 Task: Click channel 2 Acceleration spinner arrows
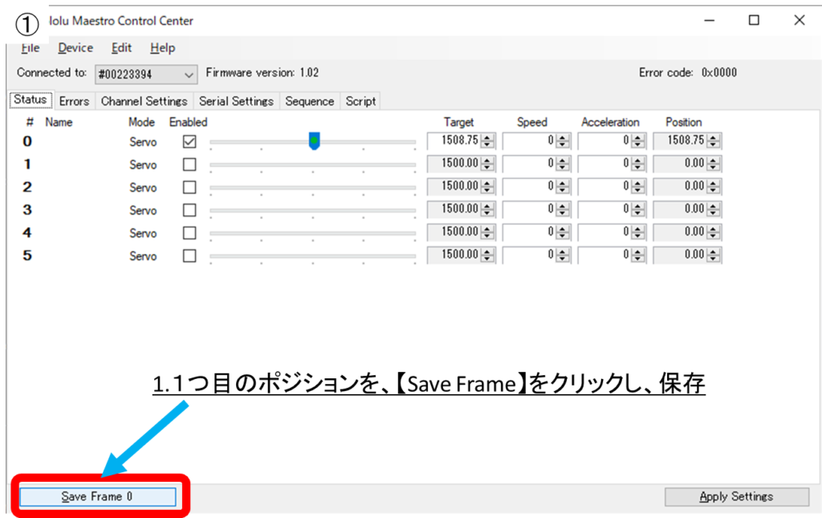638,186
